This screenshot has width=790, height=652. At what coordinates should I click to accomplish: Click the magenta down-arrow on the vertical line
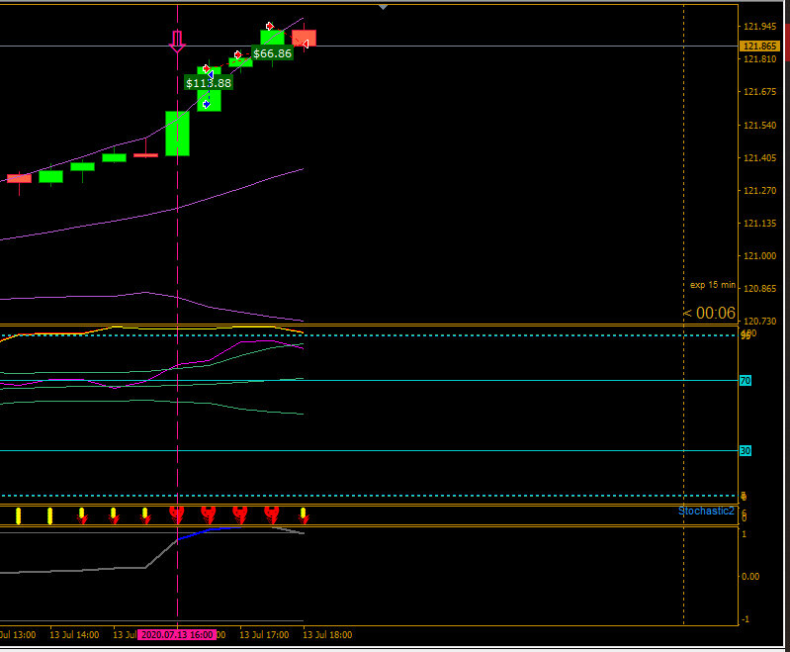pos(177,42)
